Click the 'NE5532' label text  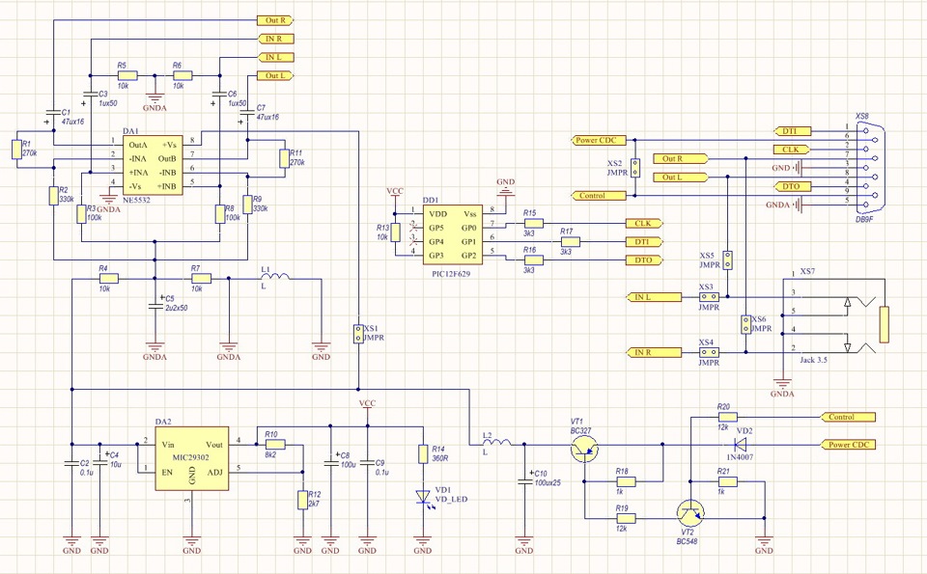click(x=136, y=201)
